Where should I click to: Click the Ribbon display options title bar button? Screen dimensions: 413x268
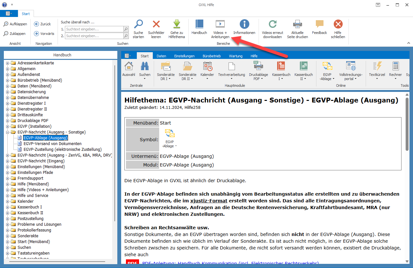tap(378, 5)
